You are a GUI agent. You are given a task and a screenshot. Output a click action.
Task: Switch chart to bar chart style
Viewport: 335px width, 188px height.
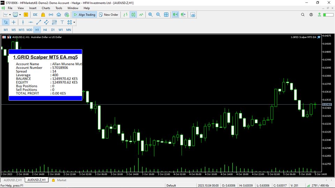125,15
